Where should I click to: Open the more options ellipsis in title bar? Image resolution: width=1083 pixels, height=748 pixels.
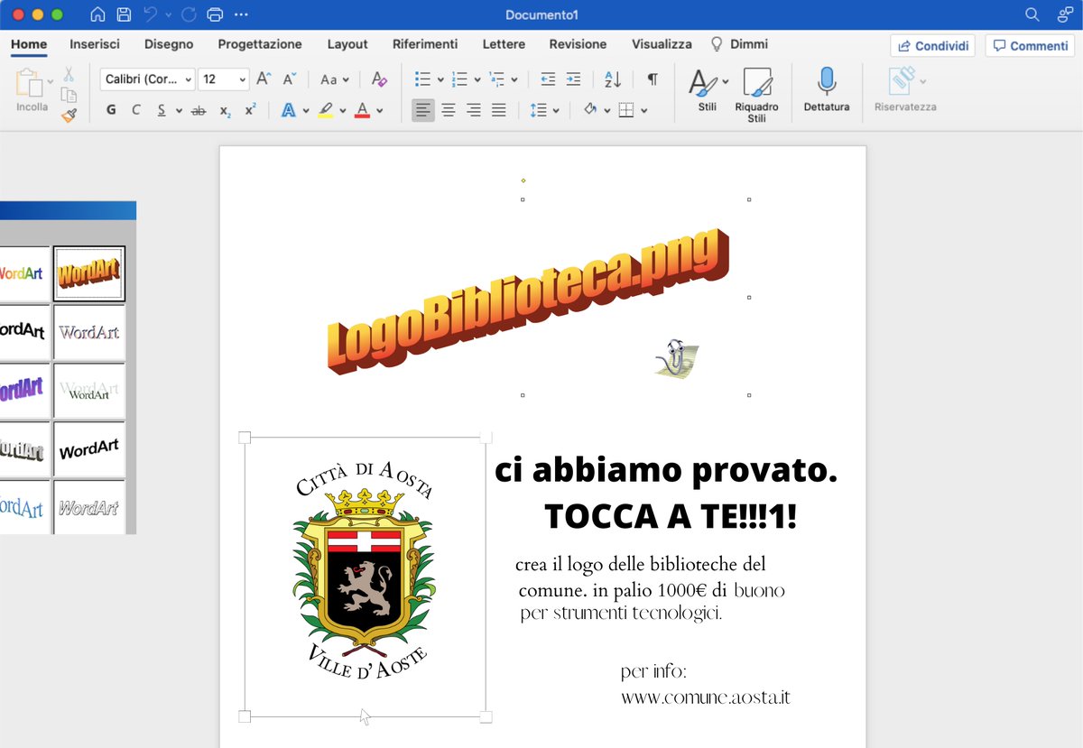click(241, 14)
